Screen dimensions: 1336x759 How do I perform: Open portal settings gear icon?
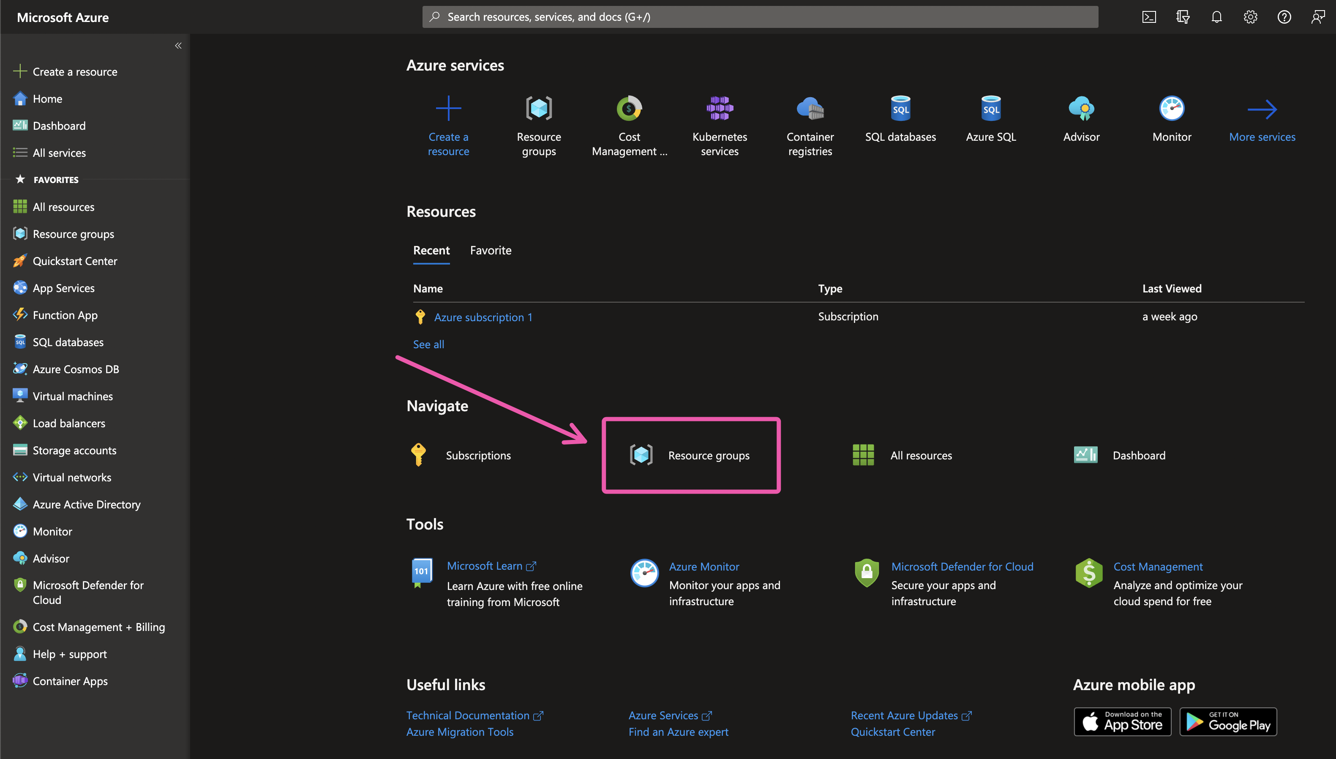click(1250, 17)
